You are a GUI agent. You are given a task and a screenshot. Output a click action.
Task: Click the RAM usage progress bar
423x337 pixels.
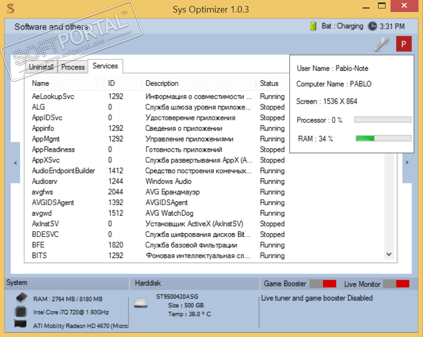click(384, 138)
